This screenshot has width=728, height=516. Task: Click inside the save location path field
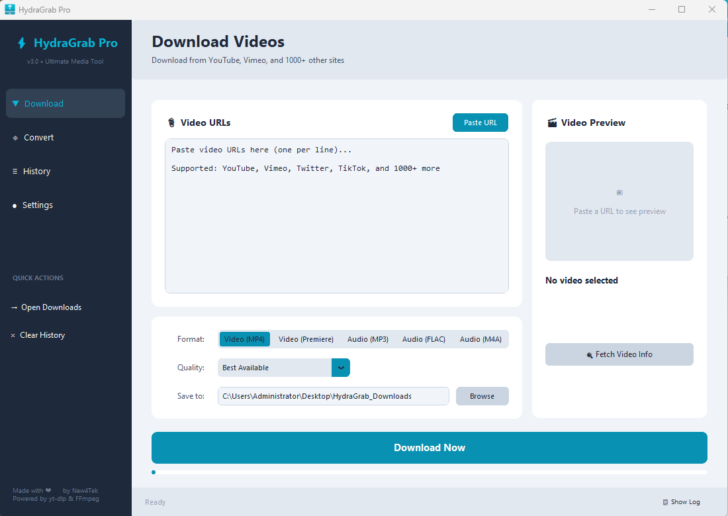click(333, 395)
